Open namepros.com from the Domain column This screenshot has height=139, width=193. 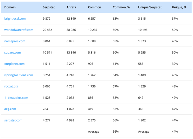tap(15, 41)
